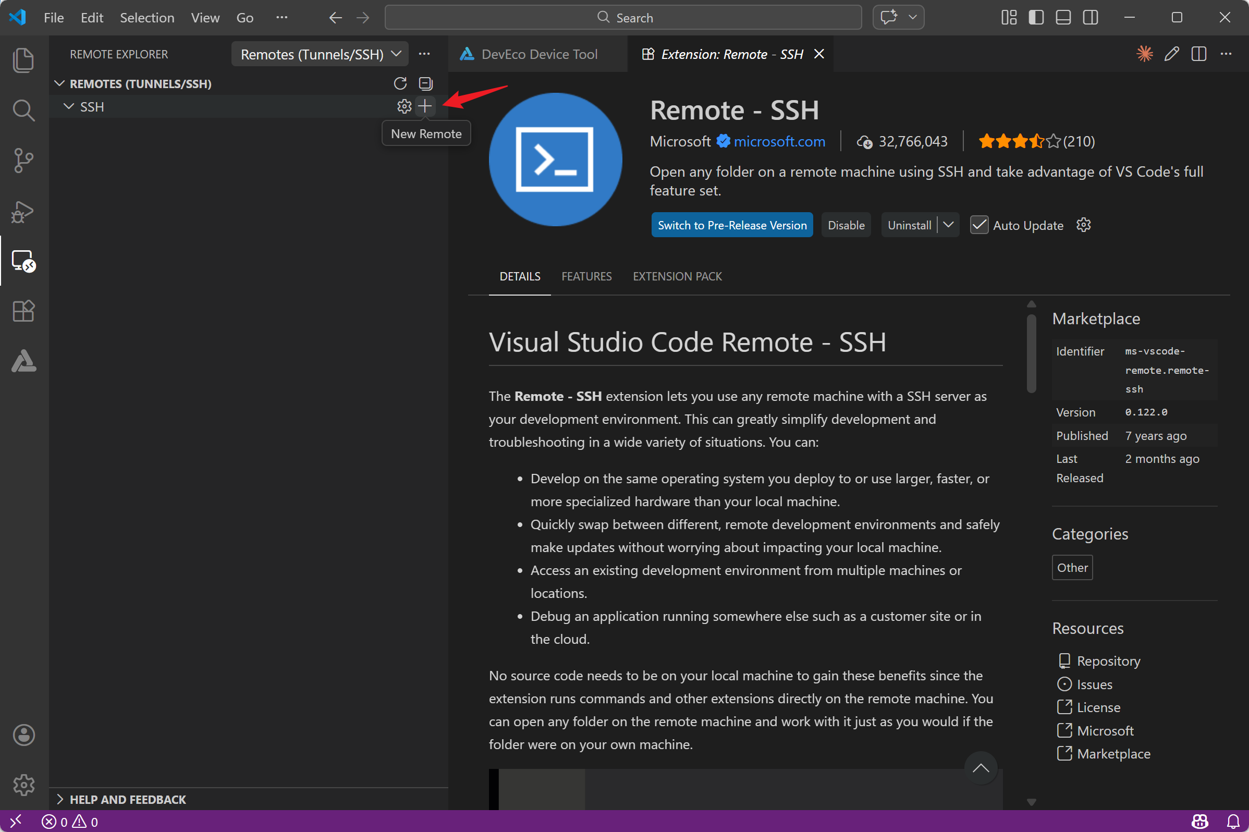
Task: Toggle Primary Side Bar visibility
Action: coord(1036,18)
